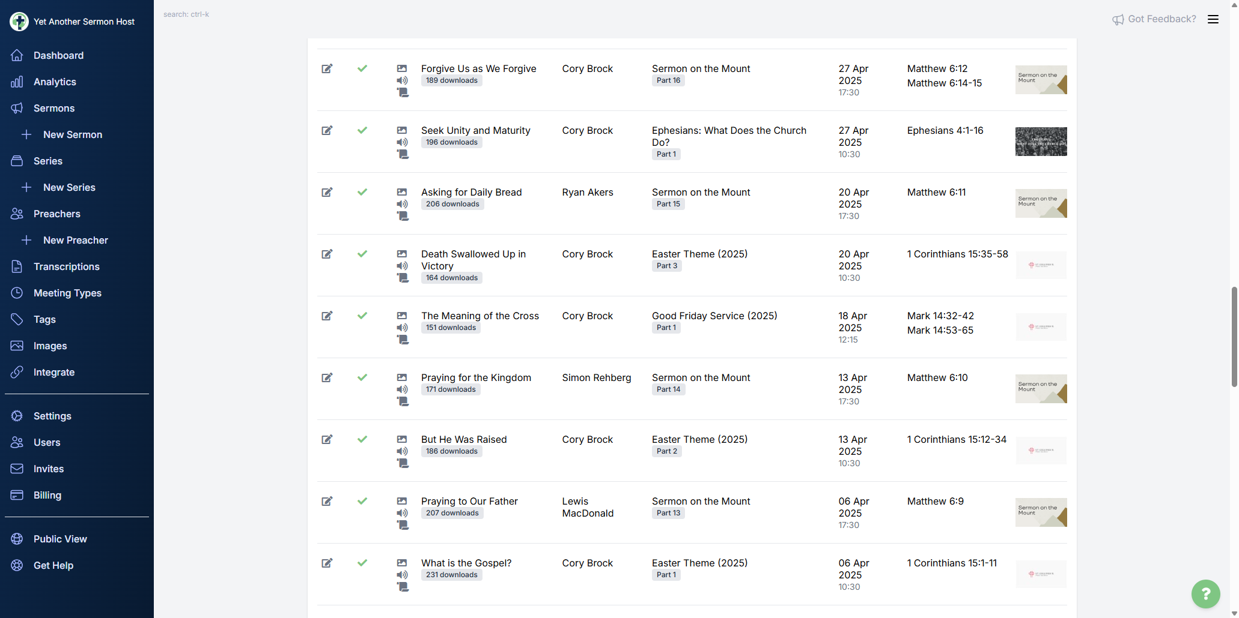Toggle published checkmark for Praying to Our Father
The width and height of the screenshot is (1239, 618).
pyautogui.click(x=362, y=501)
